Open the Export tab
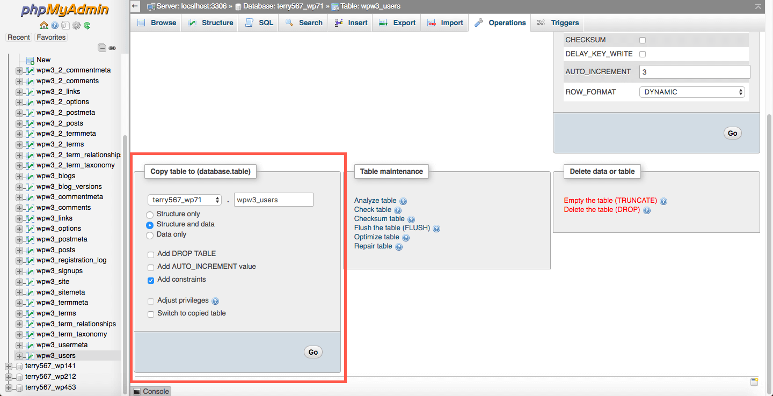This screenshot has width=773, height=396. click(x=397, y=23)
